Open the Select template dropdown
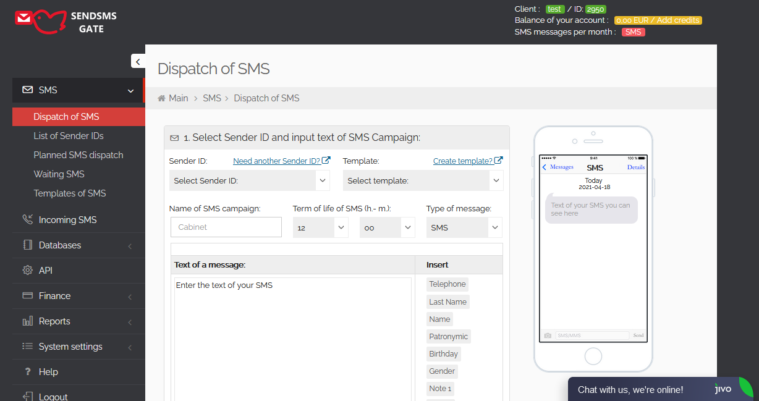The image size is (759, 401). tap(423, 180)
